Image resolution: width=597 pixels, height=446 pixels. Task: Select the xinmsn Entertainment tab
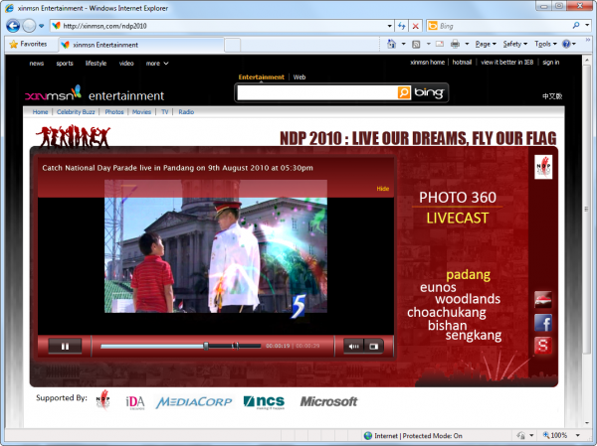click(141, 45)
